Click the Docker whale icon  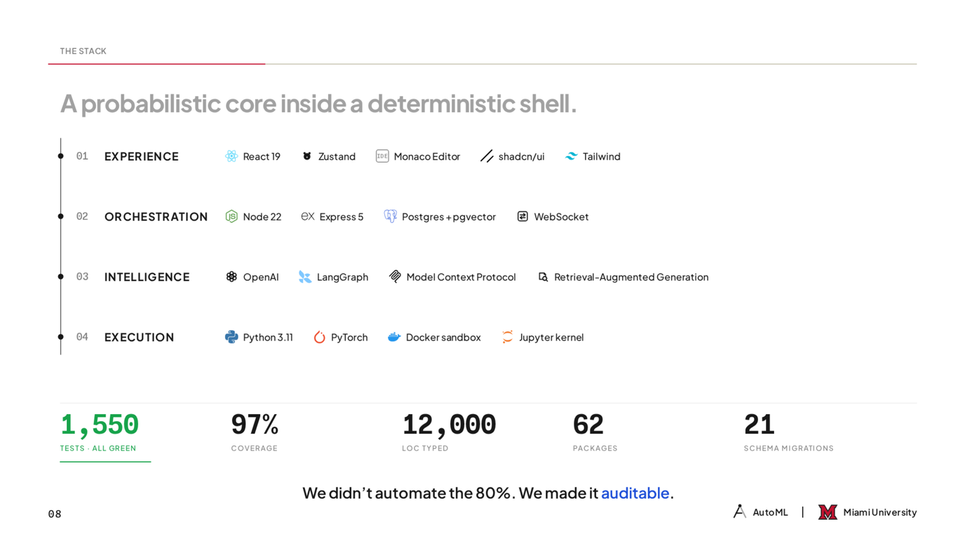(x=394, y=337)
